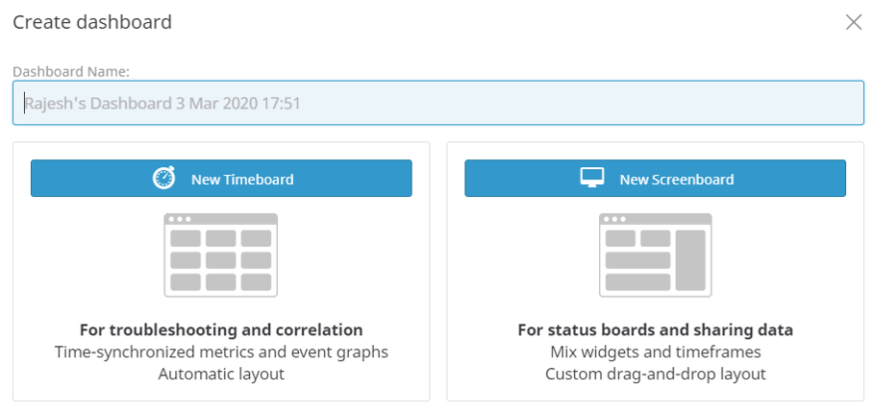This screenshot has height=413, width=874.
Task: Click the stopwatch icon on New Timeboard
Action: 164,179
